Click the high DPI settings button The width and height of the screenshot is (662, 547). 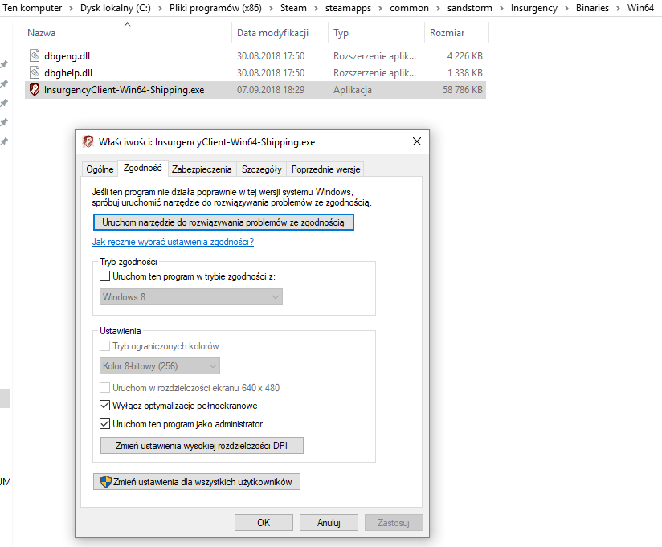click(202, 446)
